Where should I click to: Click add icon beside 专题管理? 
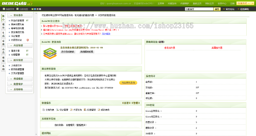[x=27, y=55]
